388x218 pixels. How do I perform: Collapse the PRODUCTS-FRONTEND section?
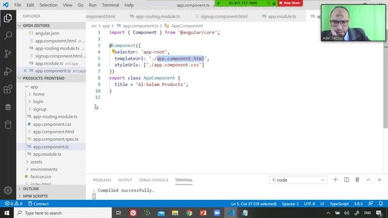click(x=51, y=78)
